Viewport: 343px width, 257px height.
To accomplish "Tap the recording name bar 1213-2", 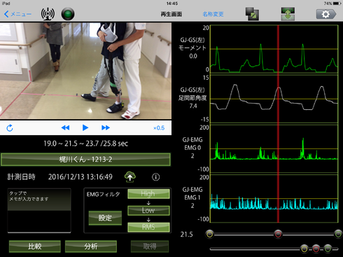I will 85,160.
